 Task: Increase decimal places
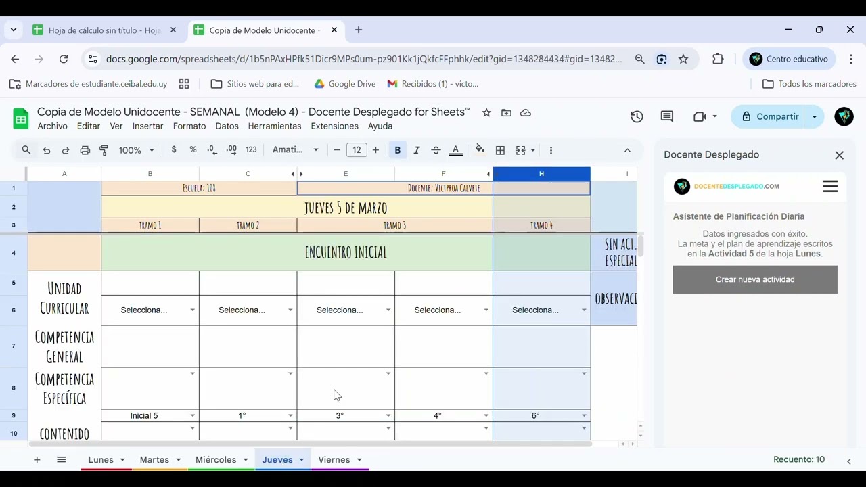click(x=231, y=150)
